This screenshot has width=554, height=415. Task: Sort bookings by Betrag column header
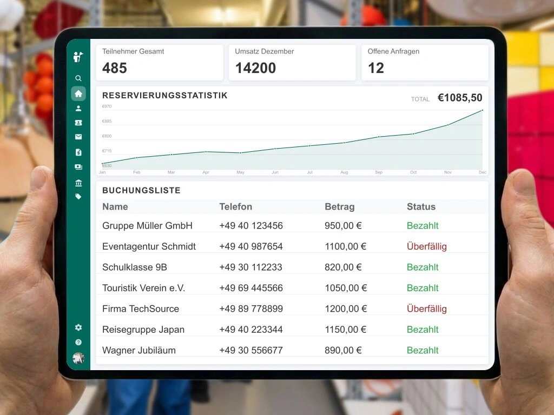click(x=339, y=206)
